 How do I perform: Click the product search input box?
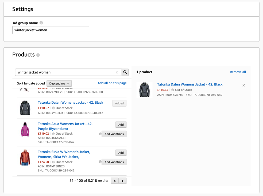(x=65, y=72)
